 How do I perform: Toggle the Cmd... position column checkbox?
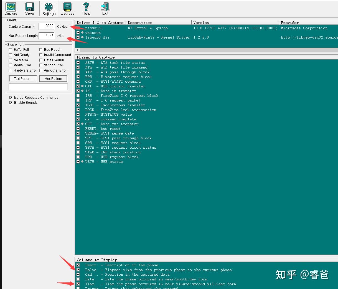pyautogui.click(x=78, y=275)
